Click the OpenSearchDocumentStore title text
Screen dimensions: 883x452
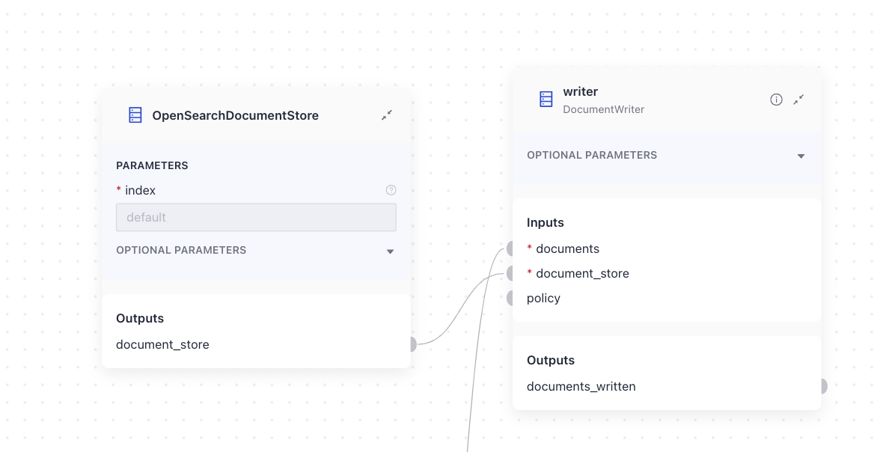pyautogui.click(x=236, y=115)
